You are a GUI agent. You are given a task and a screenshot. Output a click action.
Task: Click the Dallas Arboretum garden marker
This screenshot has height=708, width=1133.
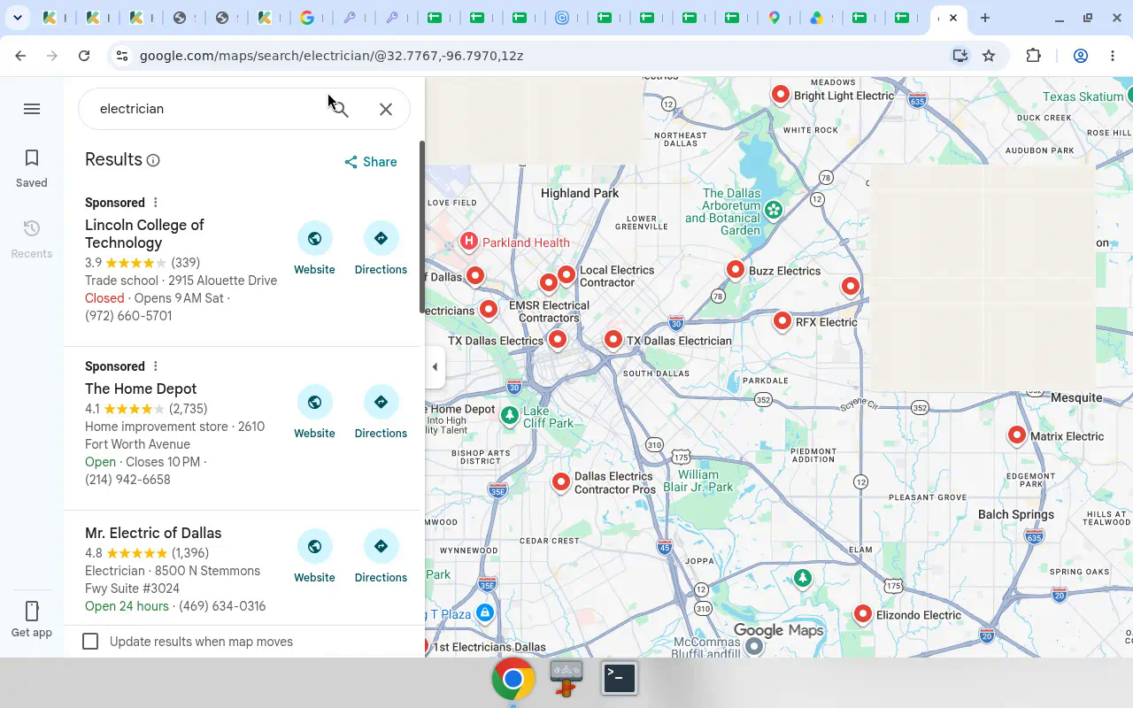pos(774,210)
